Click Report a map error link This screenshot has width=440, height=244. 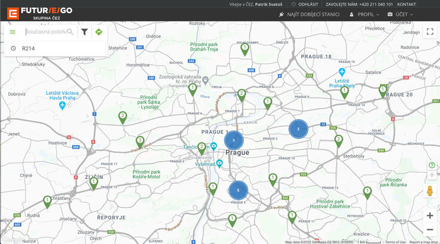424,242
